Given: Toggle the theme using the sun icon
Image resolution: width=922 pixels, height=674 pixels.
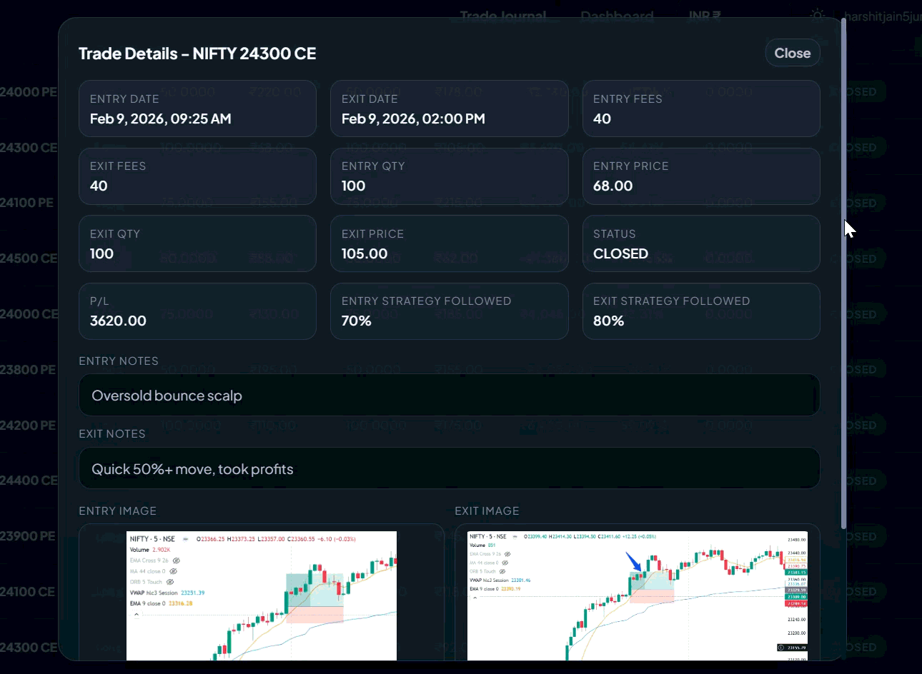Looking at the screenshot, I should (818, 16).
